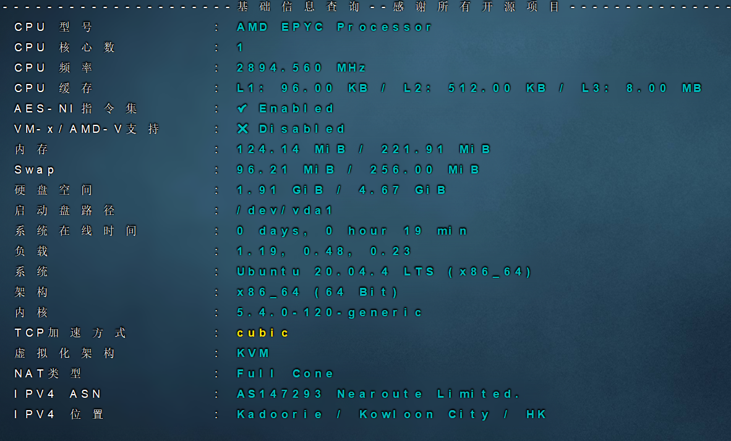
Task: Click the AS147293 Nearoute Limited text
Action: (378, 394)
